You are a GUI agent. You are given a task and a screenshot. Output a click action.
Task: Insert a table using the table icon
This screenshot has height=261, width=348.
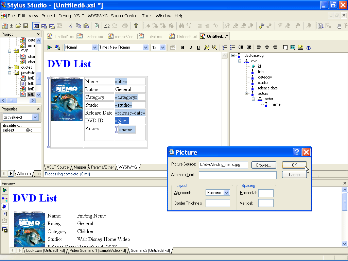tap(285, 47)
